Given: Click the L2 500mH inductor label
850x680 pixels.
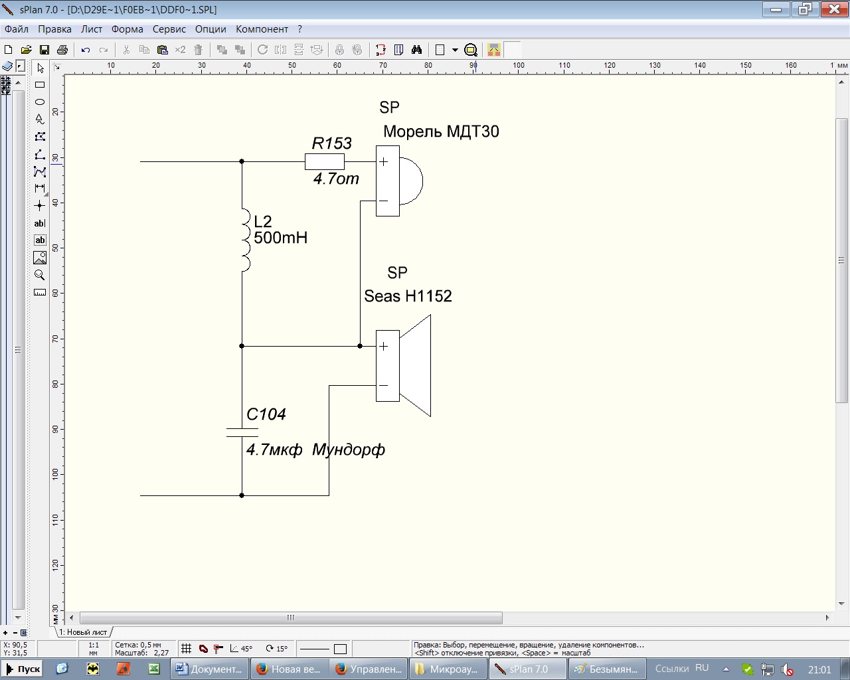Looking at the screenshot, I should coord(280,230).
